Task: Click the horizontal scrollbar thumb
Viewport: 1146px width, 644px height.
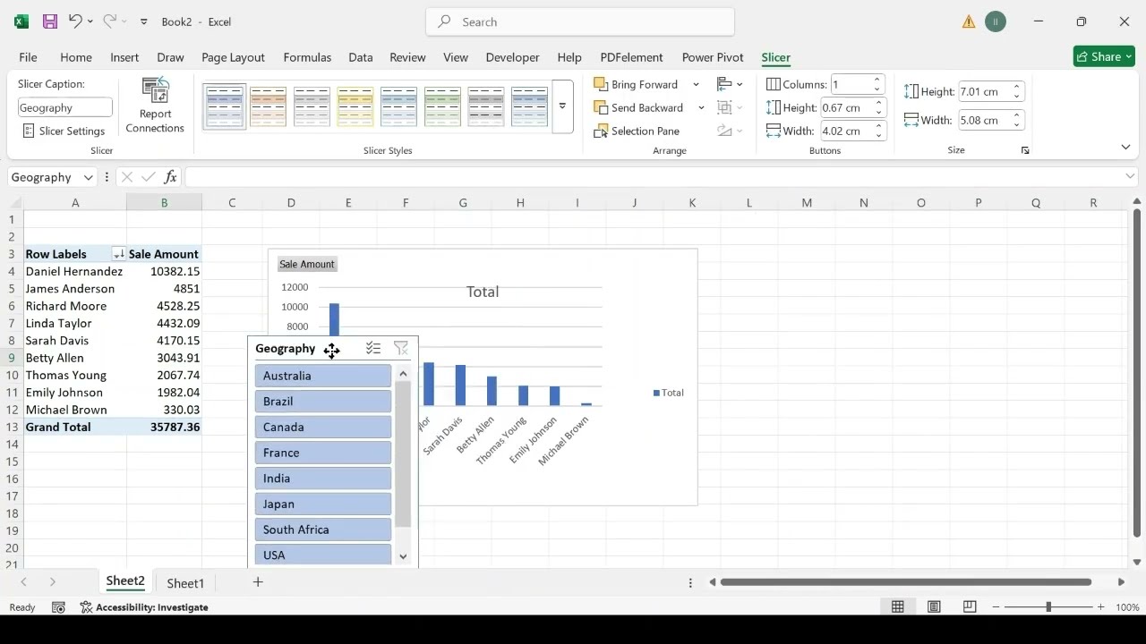Action: point(905,582)
